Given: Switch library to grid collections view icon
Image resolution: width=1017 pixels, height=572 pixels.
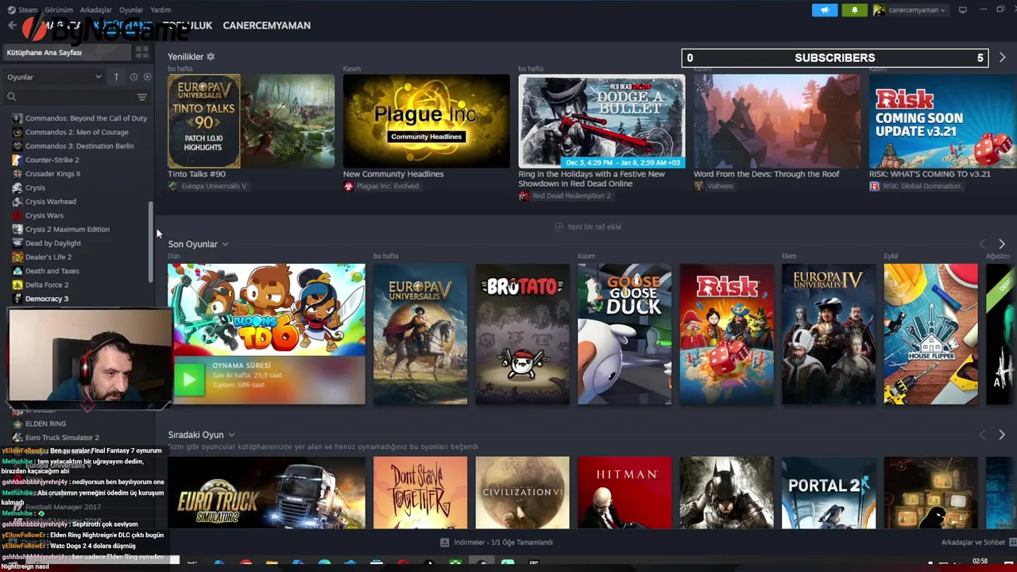Looking at the screenshot, I should pyautogui.click(x=142, y=52).
